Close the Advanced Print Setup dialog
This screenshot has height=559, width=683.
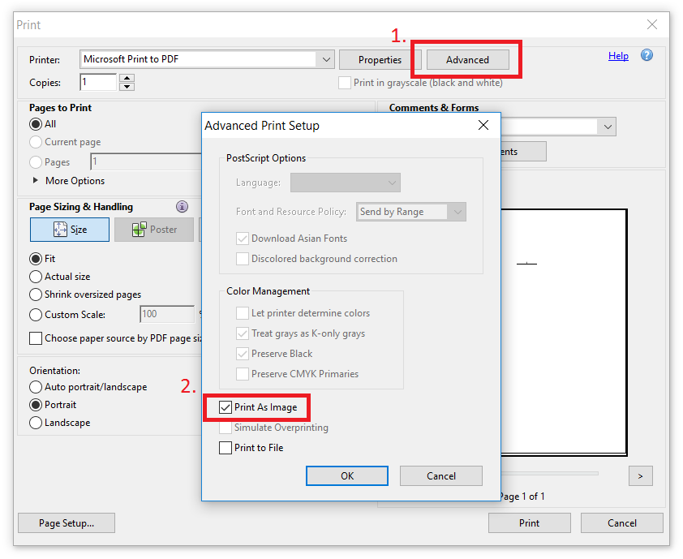pyautogui.click(x=483, y=125)
